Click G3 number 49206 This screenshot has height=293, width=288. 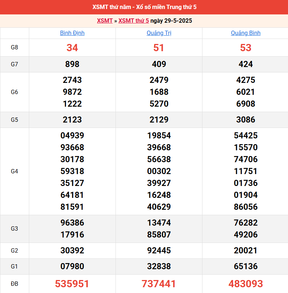[245, 235]
